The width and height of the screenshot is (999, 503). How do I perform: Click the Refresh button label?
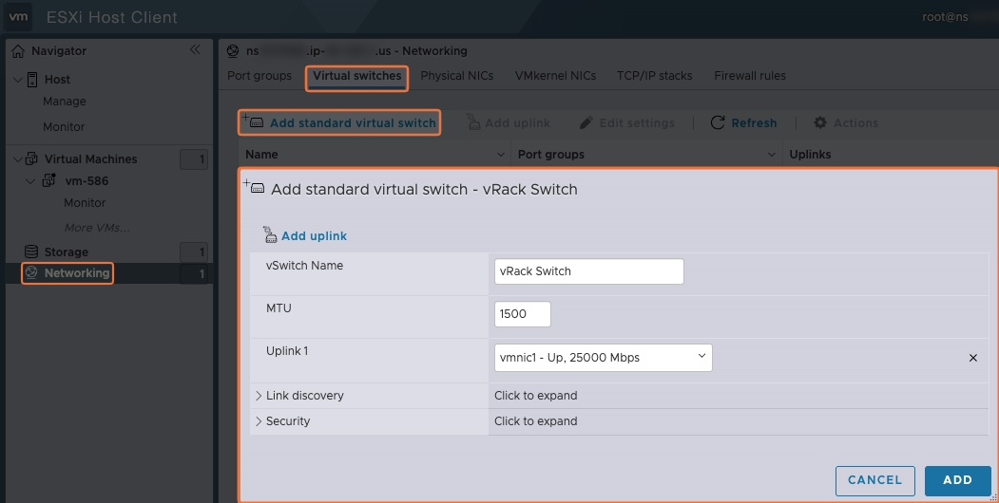(x=754, y=122)
